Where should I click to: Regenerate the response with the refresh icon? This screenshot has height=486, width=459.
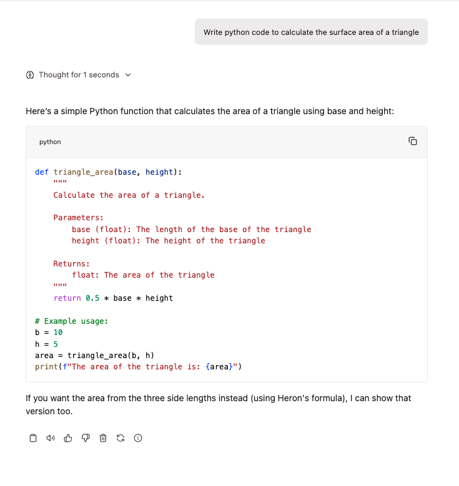point(121,439)
